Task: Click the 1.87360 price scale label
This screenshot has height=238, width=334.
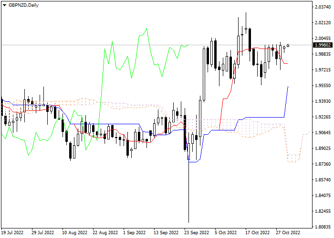Action: [x=323, y=164]
